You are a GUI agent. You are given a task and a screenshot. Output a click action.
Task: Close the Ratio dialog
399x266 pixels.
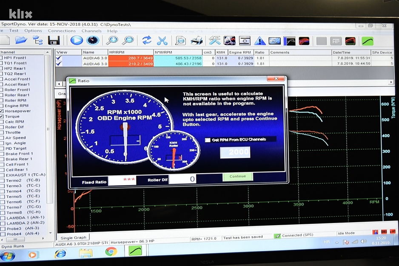pyautogui.click(x=276, y=79)
